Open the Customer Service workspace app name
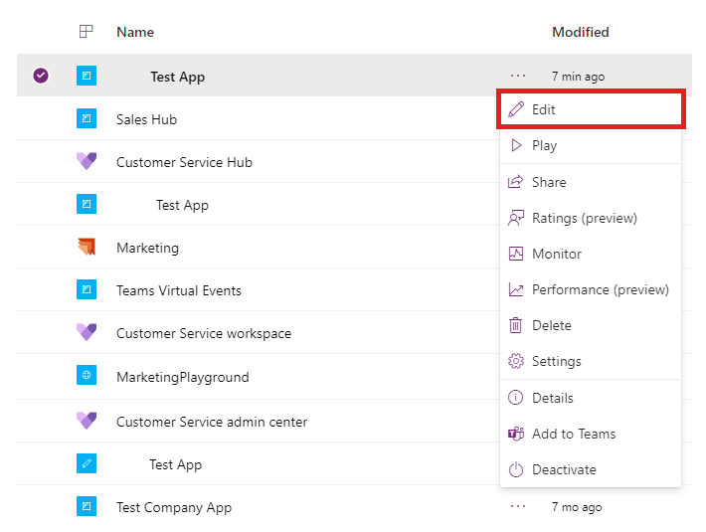 click(x=204, y=333)
